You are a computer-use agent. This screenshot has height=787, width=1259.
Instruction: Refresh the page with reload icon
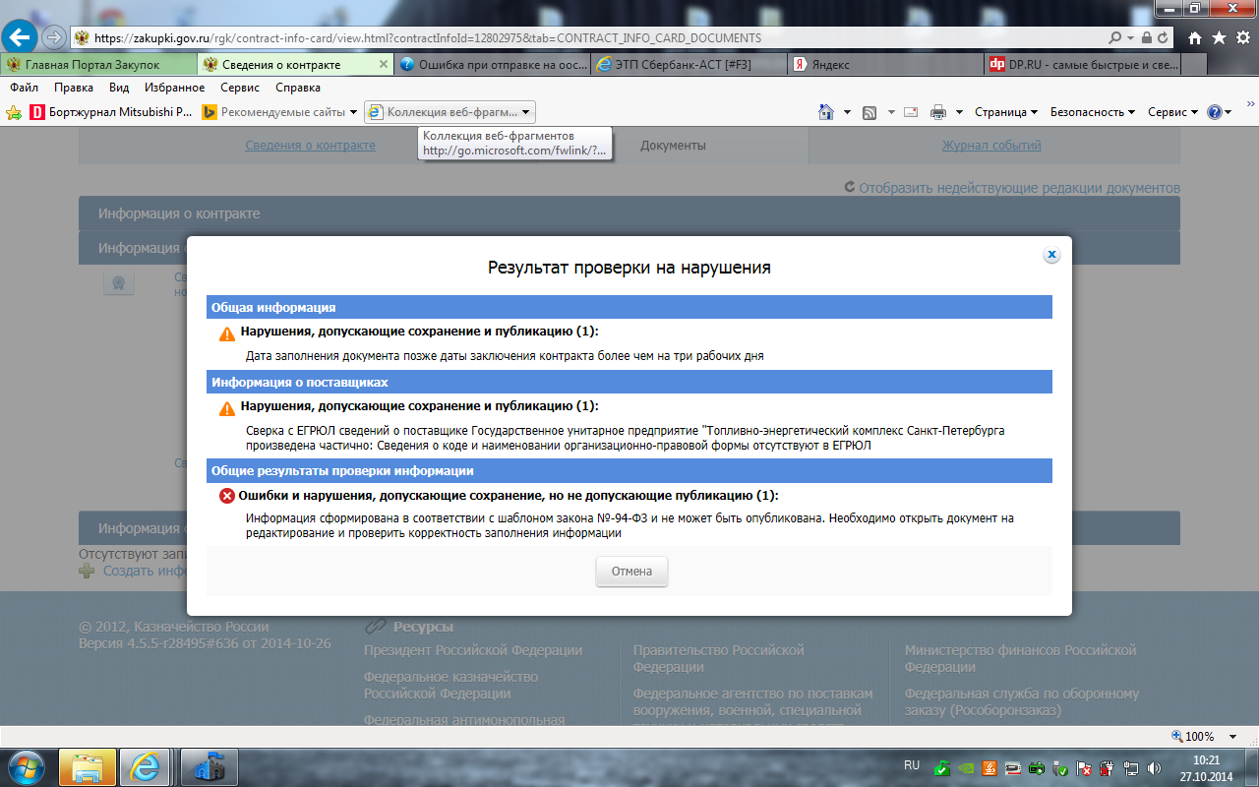[x=1164, y=38]
